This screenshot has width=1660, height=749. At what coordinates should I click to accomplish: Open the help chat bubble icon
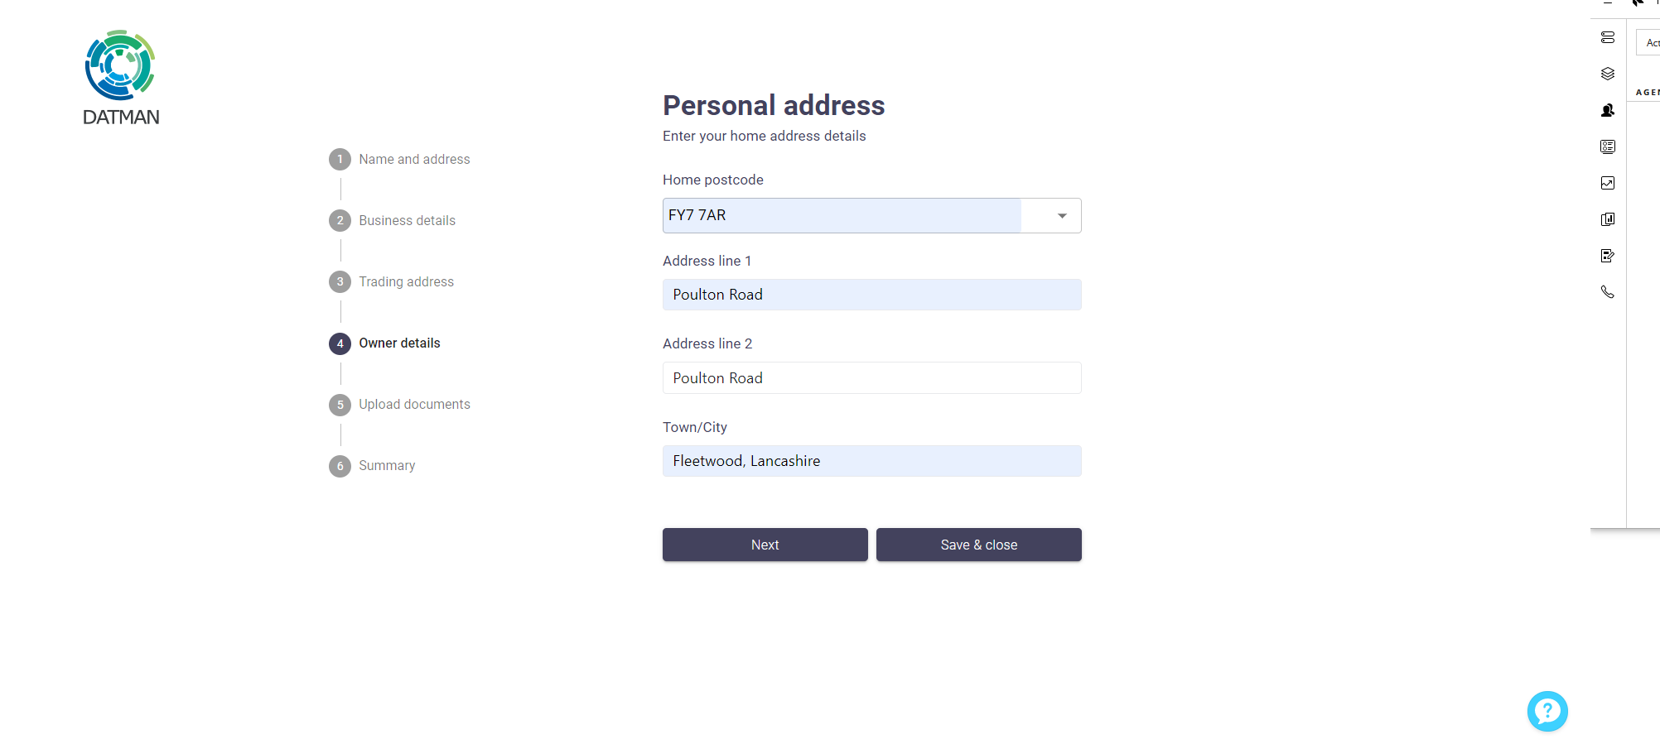click(1547, 711)
